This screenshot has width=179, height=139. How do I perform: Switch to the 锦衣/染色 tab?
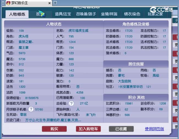pyautogui.click(x=132, y=14)
